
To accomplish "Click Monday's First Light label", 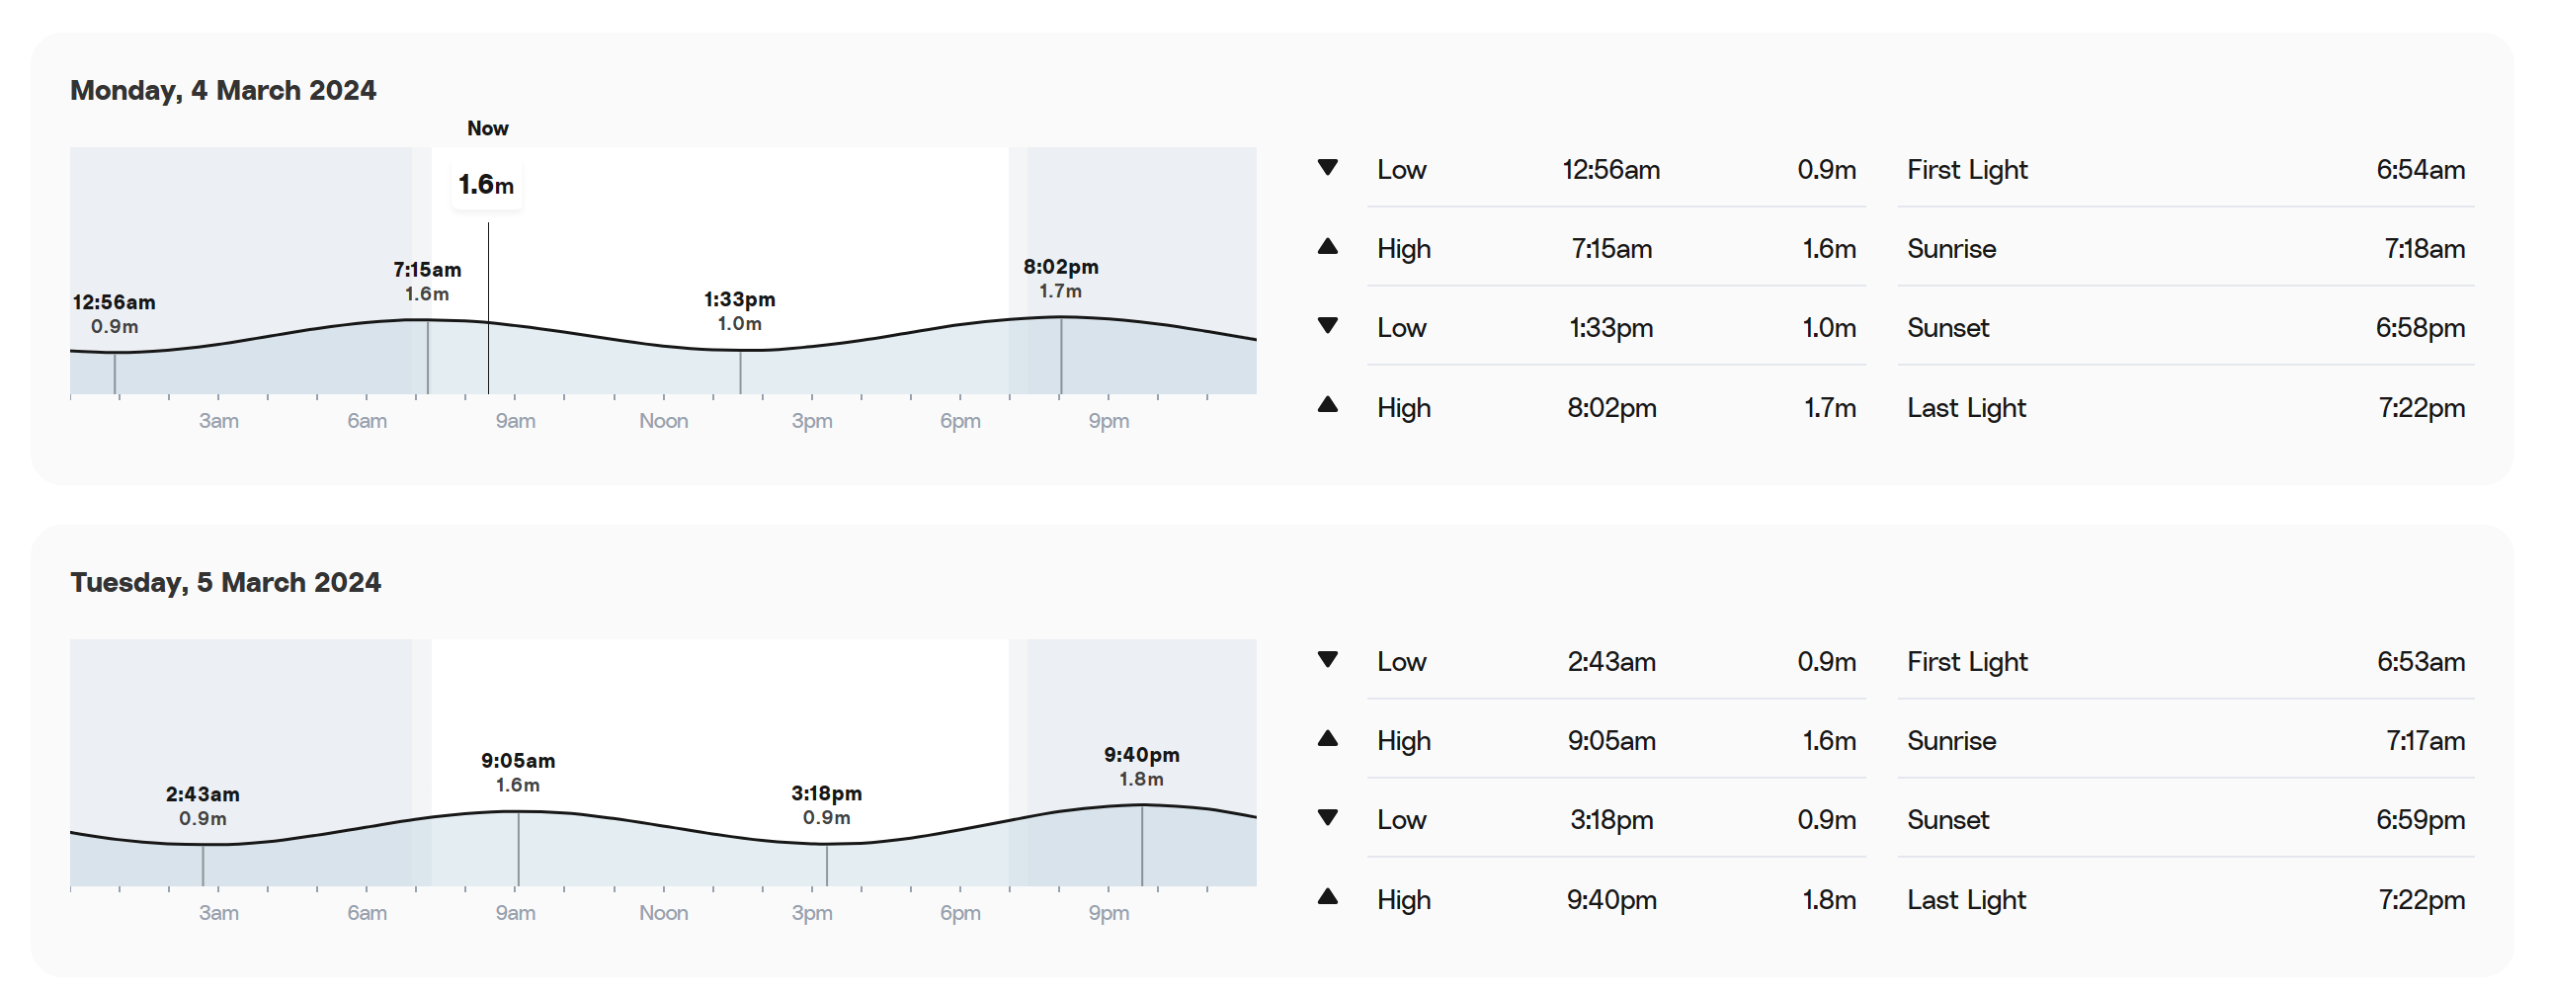I will (1967, 169).
